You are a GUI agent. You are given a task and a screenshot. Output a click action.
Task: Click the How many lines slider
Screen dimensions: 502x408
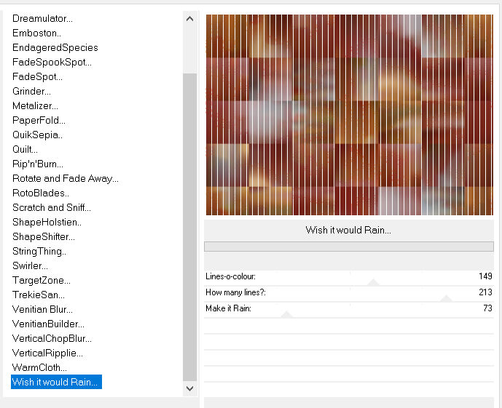tap(349, 292)
